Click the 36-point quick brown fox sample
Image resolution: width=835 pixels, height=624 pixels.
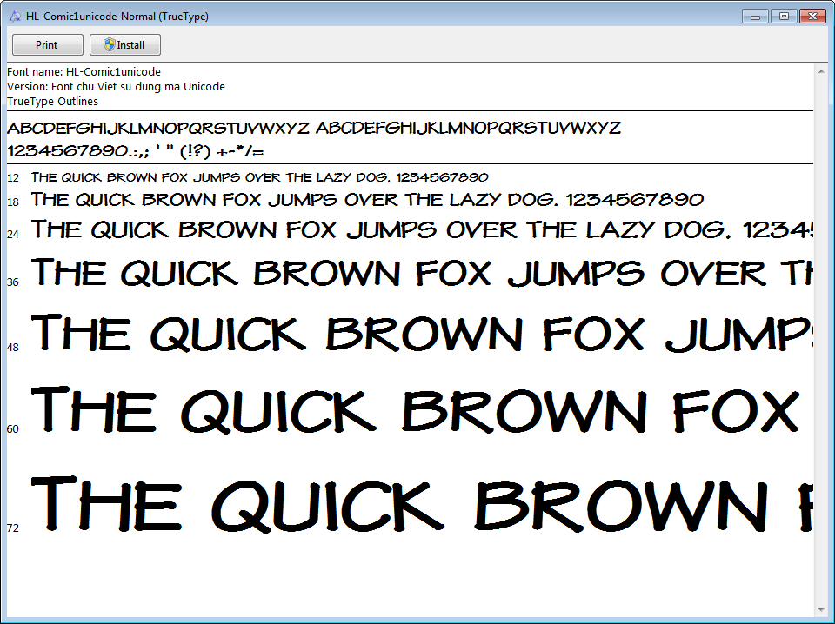[x=422, y=272]
